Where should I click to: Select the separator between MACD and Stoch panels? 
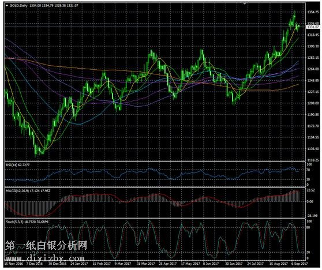point(155,218)
